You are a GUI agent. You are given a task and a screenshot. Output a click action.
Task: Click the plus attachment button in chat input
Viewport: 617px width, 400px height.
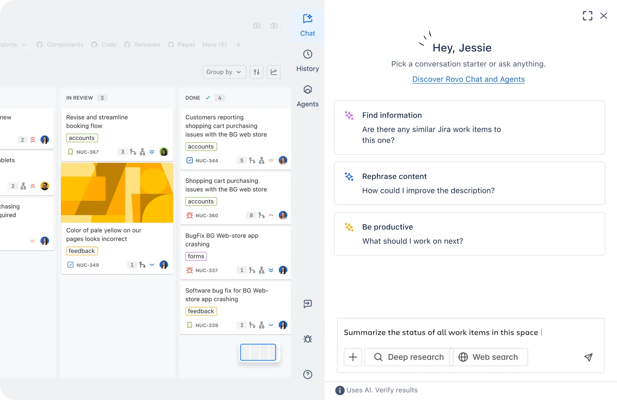point(353,357)
